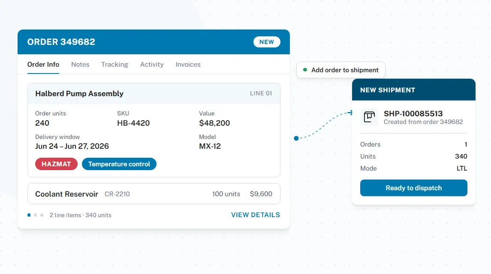Click the Add order to shipment pill
This screenshot has width=491, height=274.
coord(340,70)
